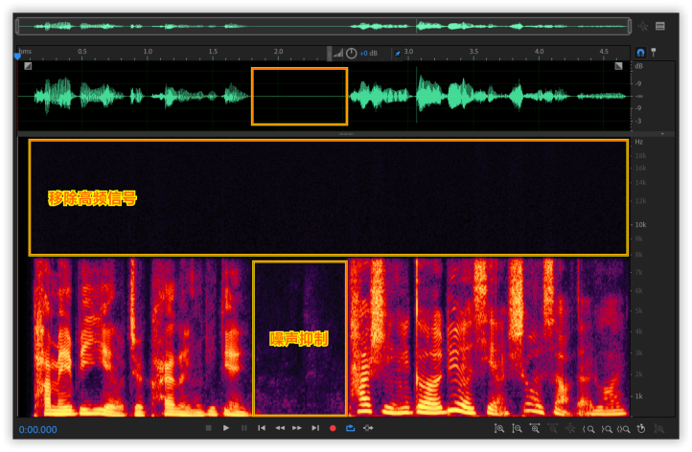Viewport: 692px width, 452px height.
Task: Click the 4.5 mark on the time ruler
Action: pyautogui.click(x=604, y=51)
